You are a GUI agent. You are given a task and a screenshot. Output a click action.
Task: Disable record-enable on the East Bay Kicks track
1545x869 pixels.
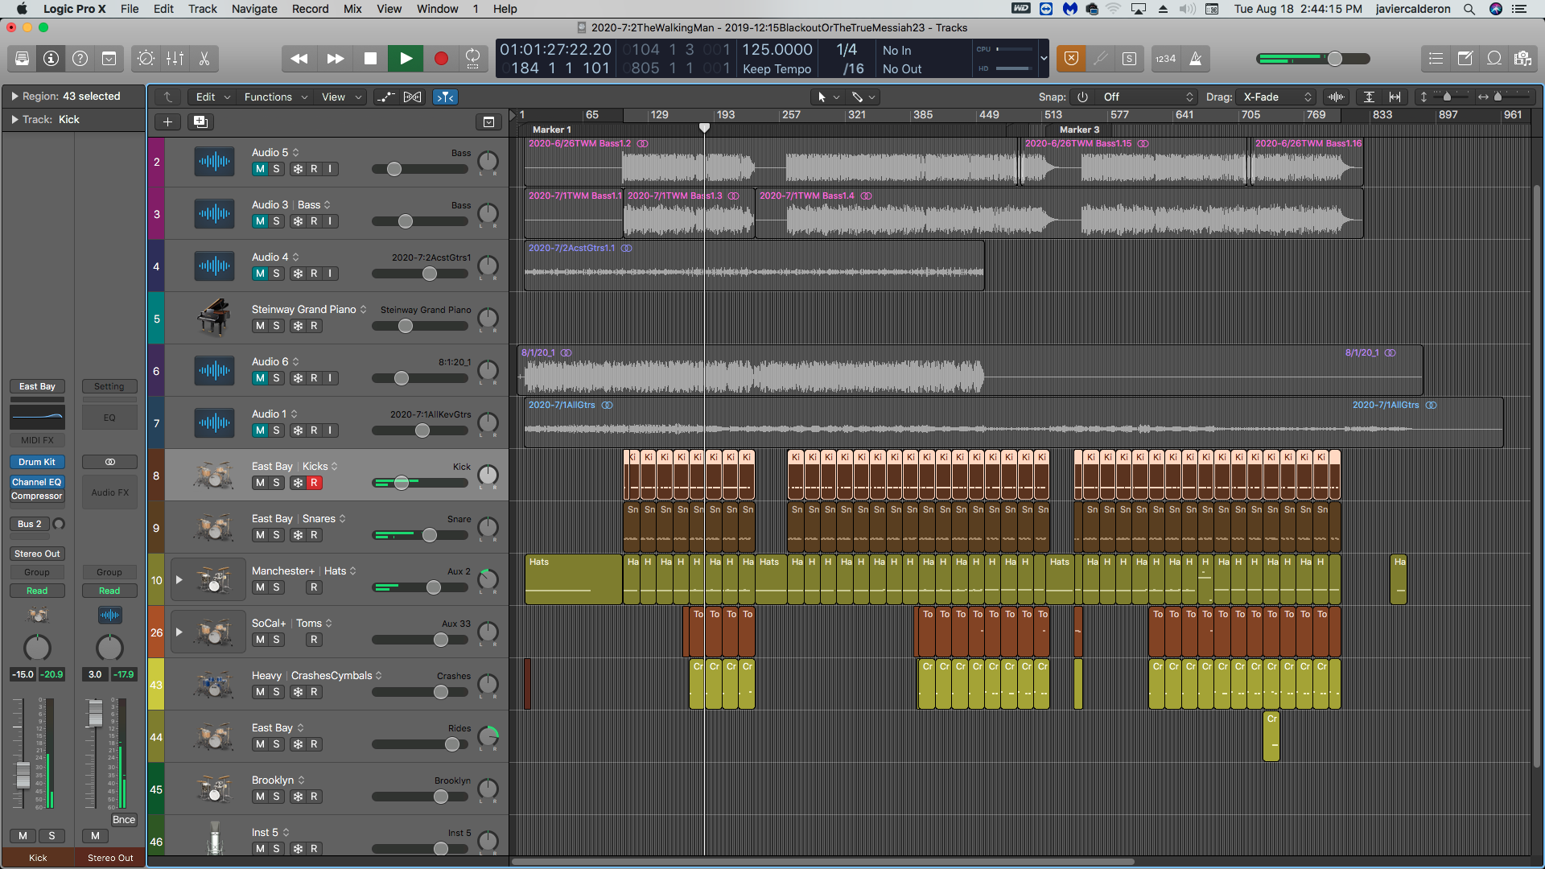313,482
